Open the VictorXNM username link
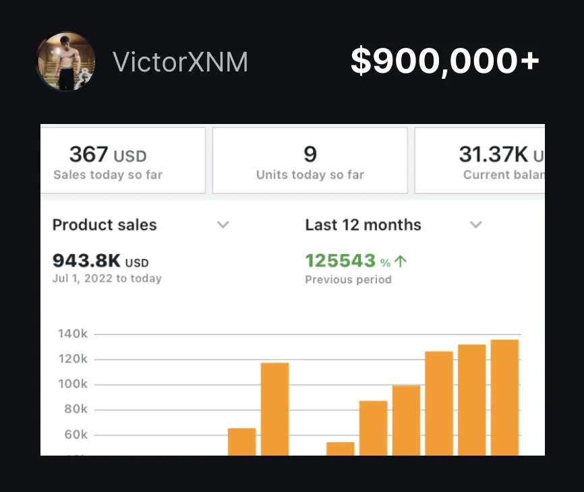Viewport: 584px width, 492px height. tap(180, 62)
